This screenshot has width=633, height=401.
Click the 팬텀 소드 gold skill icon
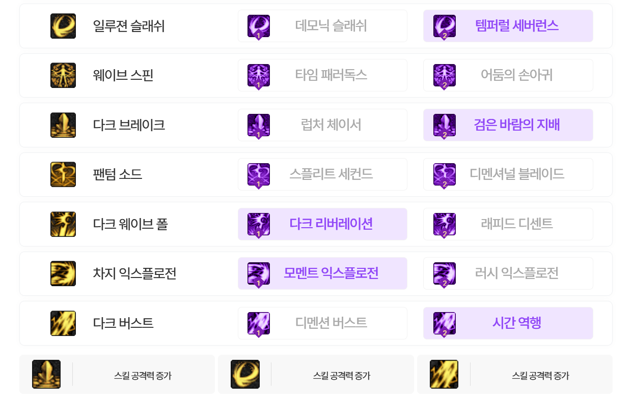pos(63,174)
